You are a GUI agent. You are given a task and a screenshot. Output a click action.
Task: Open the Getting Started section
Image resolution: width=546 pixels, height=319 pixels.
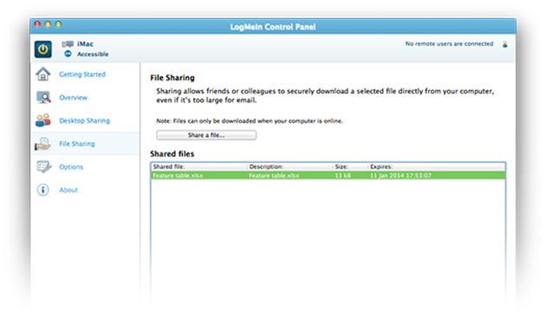tap(82, 75)
